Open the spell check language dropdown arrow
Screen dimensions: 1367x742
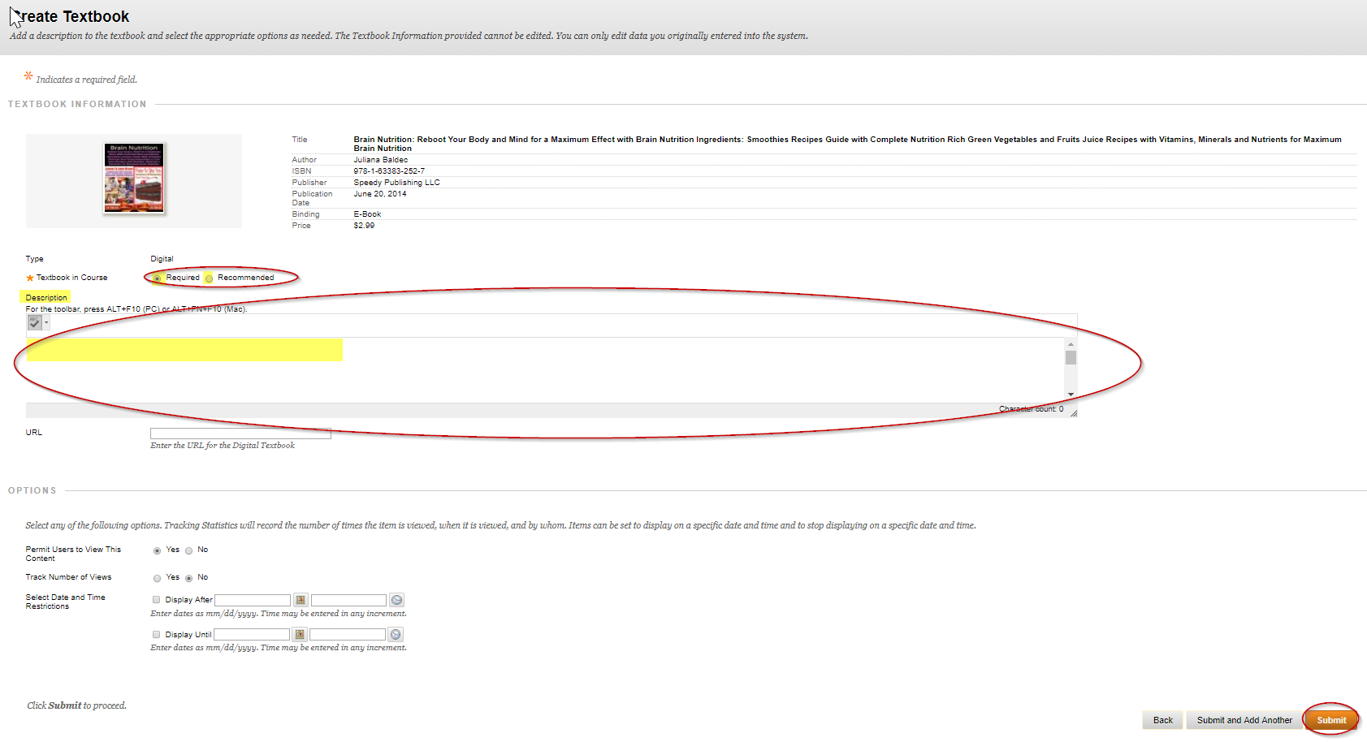tap(46, 323)
